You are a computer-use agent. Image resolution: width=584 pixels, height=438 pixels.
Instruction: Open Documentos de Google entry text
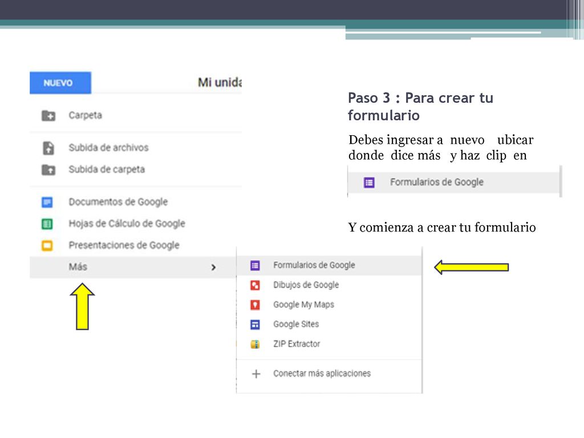[x=118, y=202]
